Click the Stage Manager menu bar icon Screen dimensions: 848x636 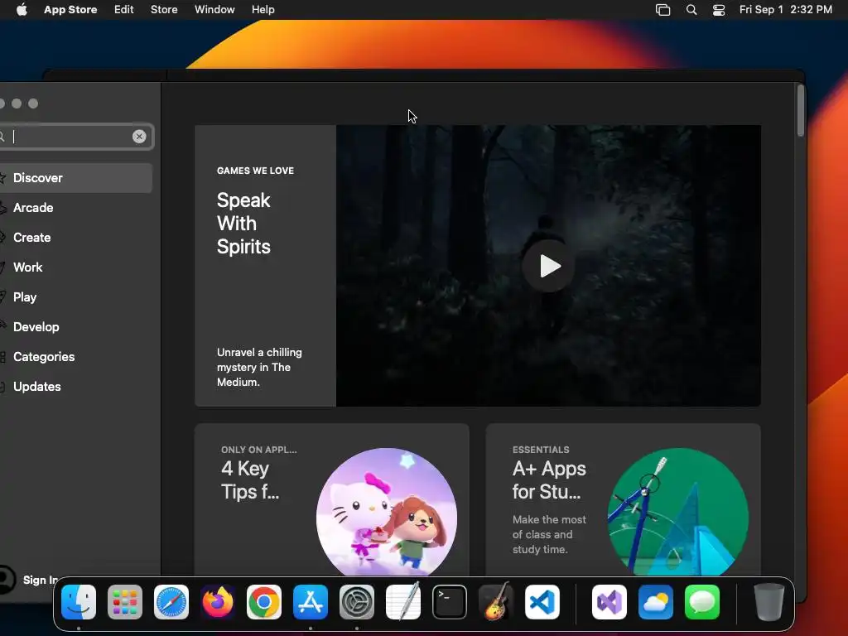tap(663, 10)
